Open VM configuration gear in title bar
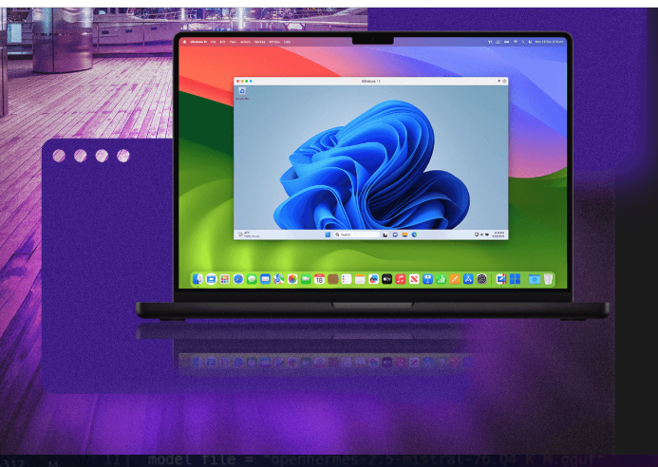The image size is (658, 467). pos(504,81)
